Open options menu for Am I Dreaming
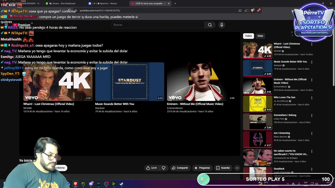335x188 pixels. pyautogui.click(x=312, y=133)
